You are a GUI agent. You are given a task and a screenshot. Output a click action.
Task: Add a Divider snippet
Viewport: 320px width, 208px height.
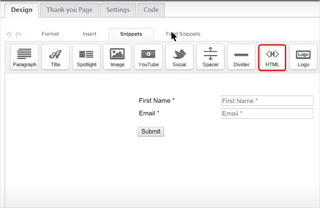(x=241, y=57)
